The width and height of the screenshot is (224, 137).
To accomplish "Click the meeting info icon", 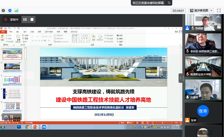I will 3,11.
